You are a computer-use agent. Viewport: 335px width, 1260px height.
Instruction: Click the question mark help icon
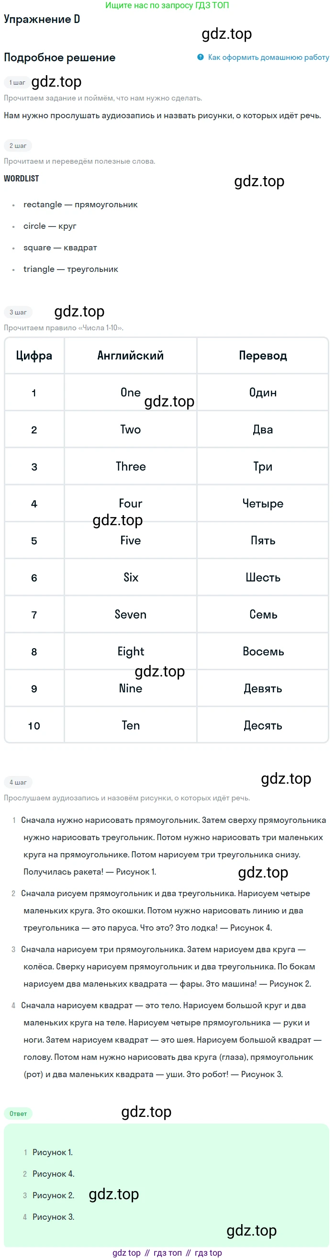tap(201, 57)
